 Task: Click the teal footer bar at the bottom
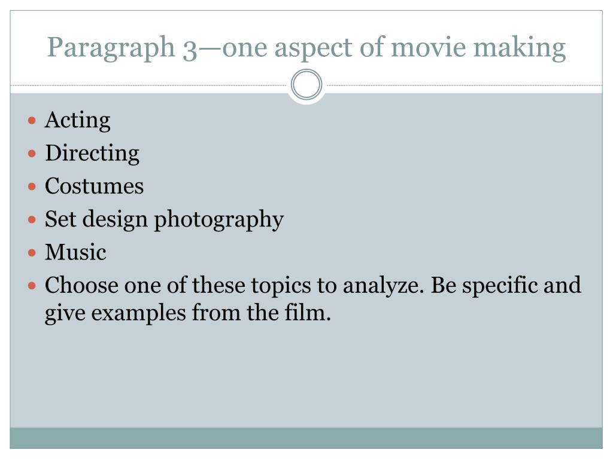(x=306, y=438)
